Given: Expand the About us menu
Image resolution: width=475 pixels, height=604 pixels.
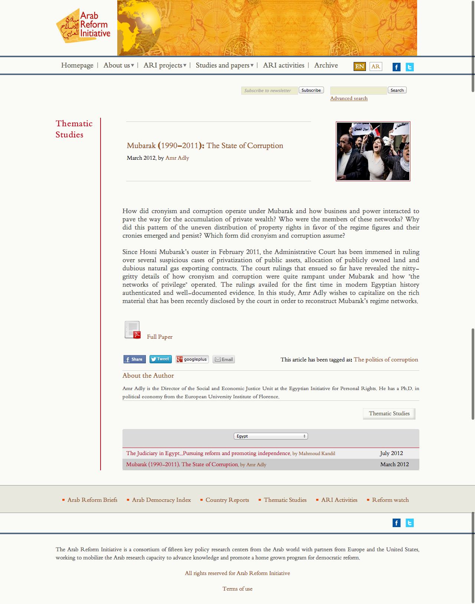Looking at the screenshot, I should pyautogui.click(x=119, y=65).
